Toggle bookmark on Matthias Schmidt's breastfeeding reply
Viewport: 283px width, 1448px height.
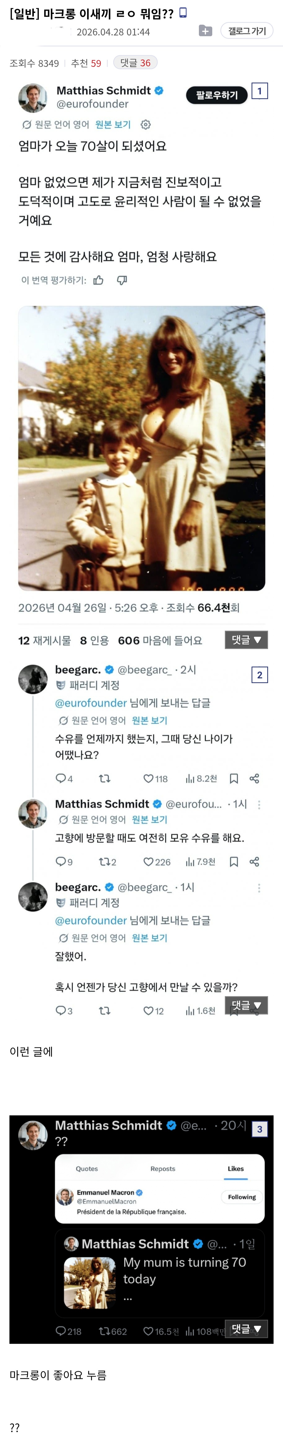(x=234, y=861)
